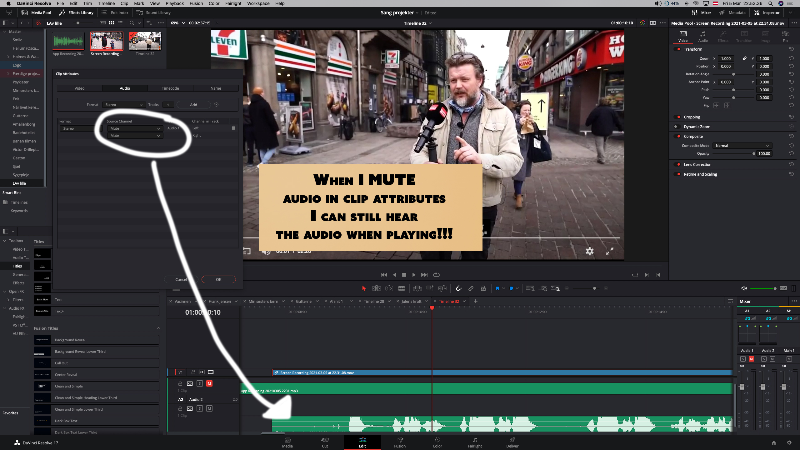This screenshot has width=800, height=450.
Task: Reset audio tracks in Clip Attributes
Action: coord(216,105)
